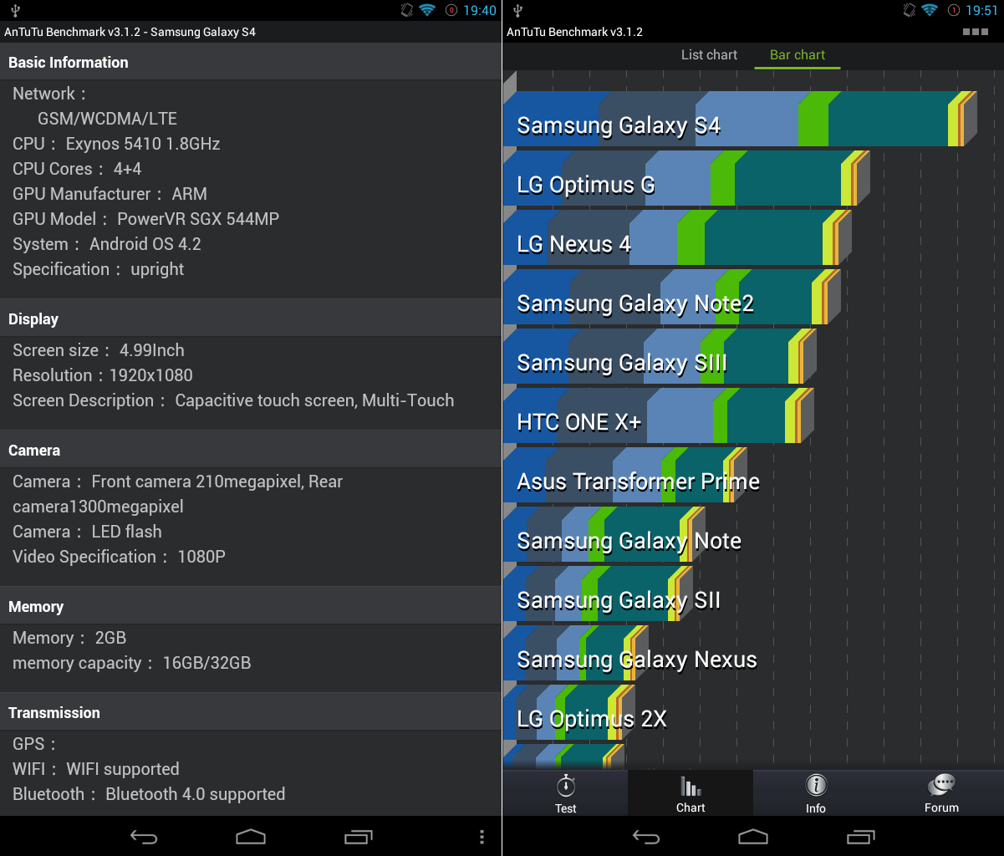
Task: Click the Video Specification 1080P line
Action: point(119,557)
